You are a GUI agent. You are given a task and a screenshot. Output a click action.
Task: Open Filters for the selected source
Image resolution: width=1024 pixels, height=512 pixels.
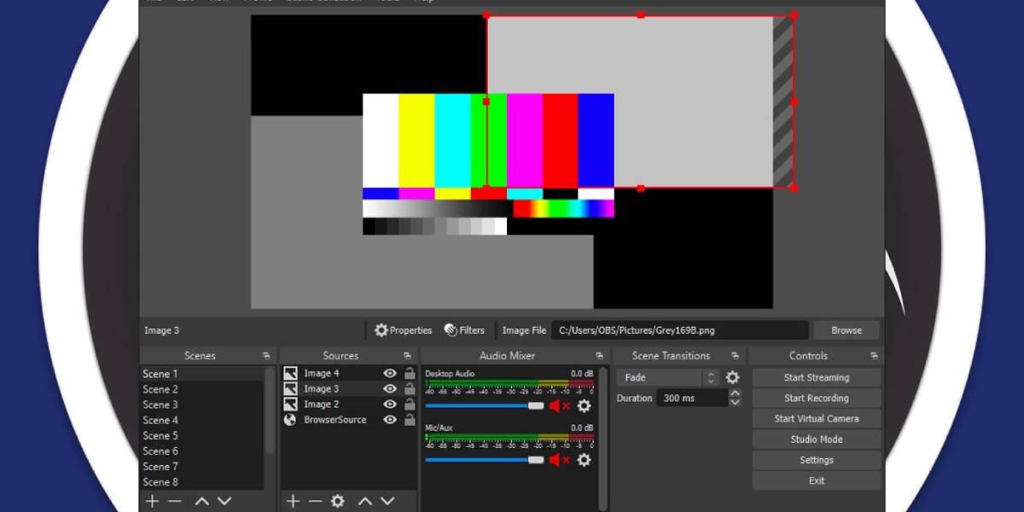464,330
